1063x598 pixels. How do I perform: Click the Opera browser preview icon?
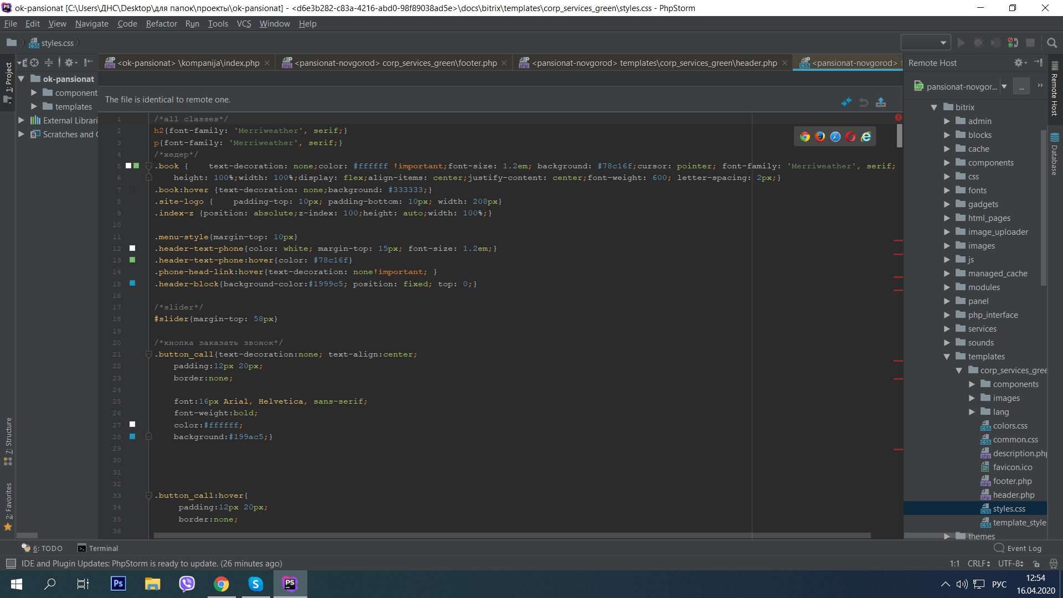[850, 137]
